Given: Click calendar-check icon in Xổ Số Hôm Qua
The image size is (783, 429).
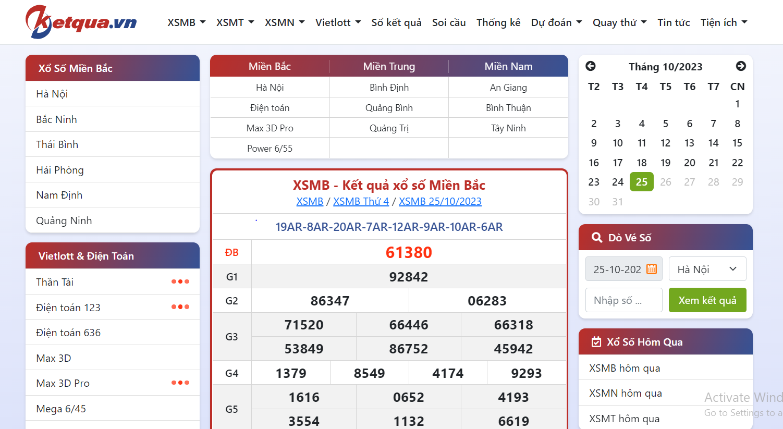Looking at the screenshot, I should (596, 342).
